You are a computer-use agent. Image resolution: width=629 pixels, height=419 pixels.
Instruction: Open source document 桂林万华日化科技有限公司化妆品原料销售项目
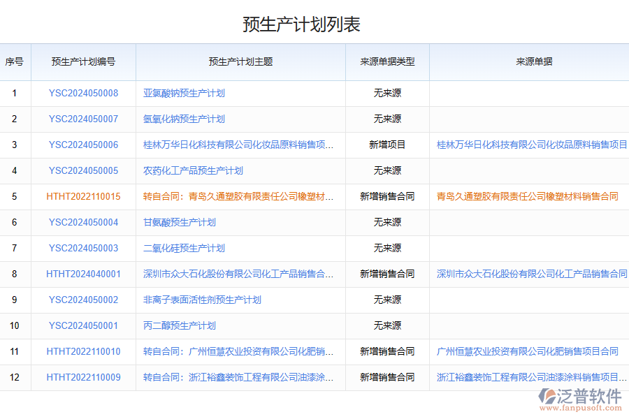(x=528, y=145)
